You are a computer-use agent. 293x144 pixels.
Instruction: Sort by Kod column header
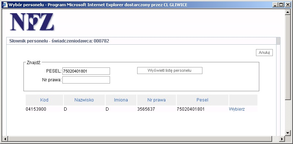point(44,100)
